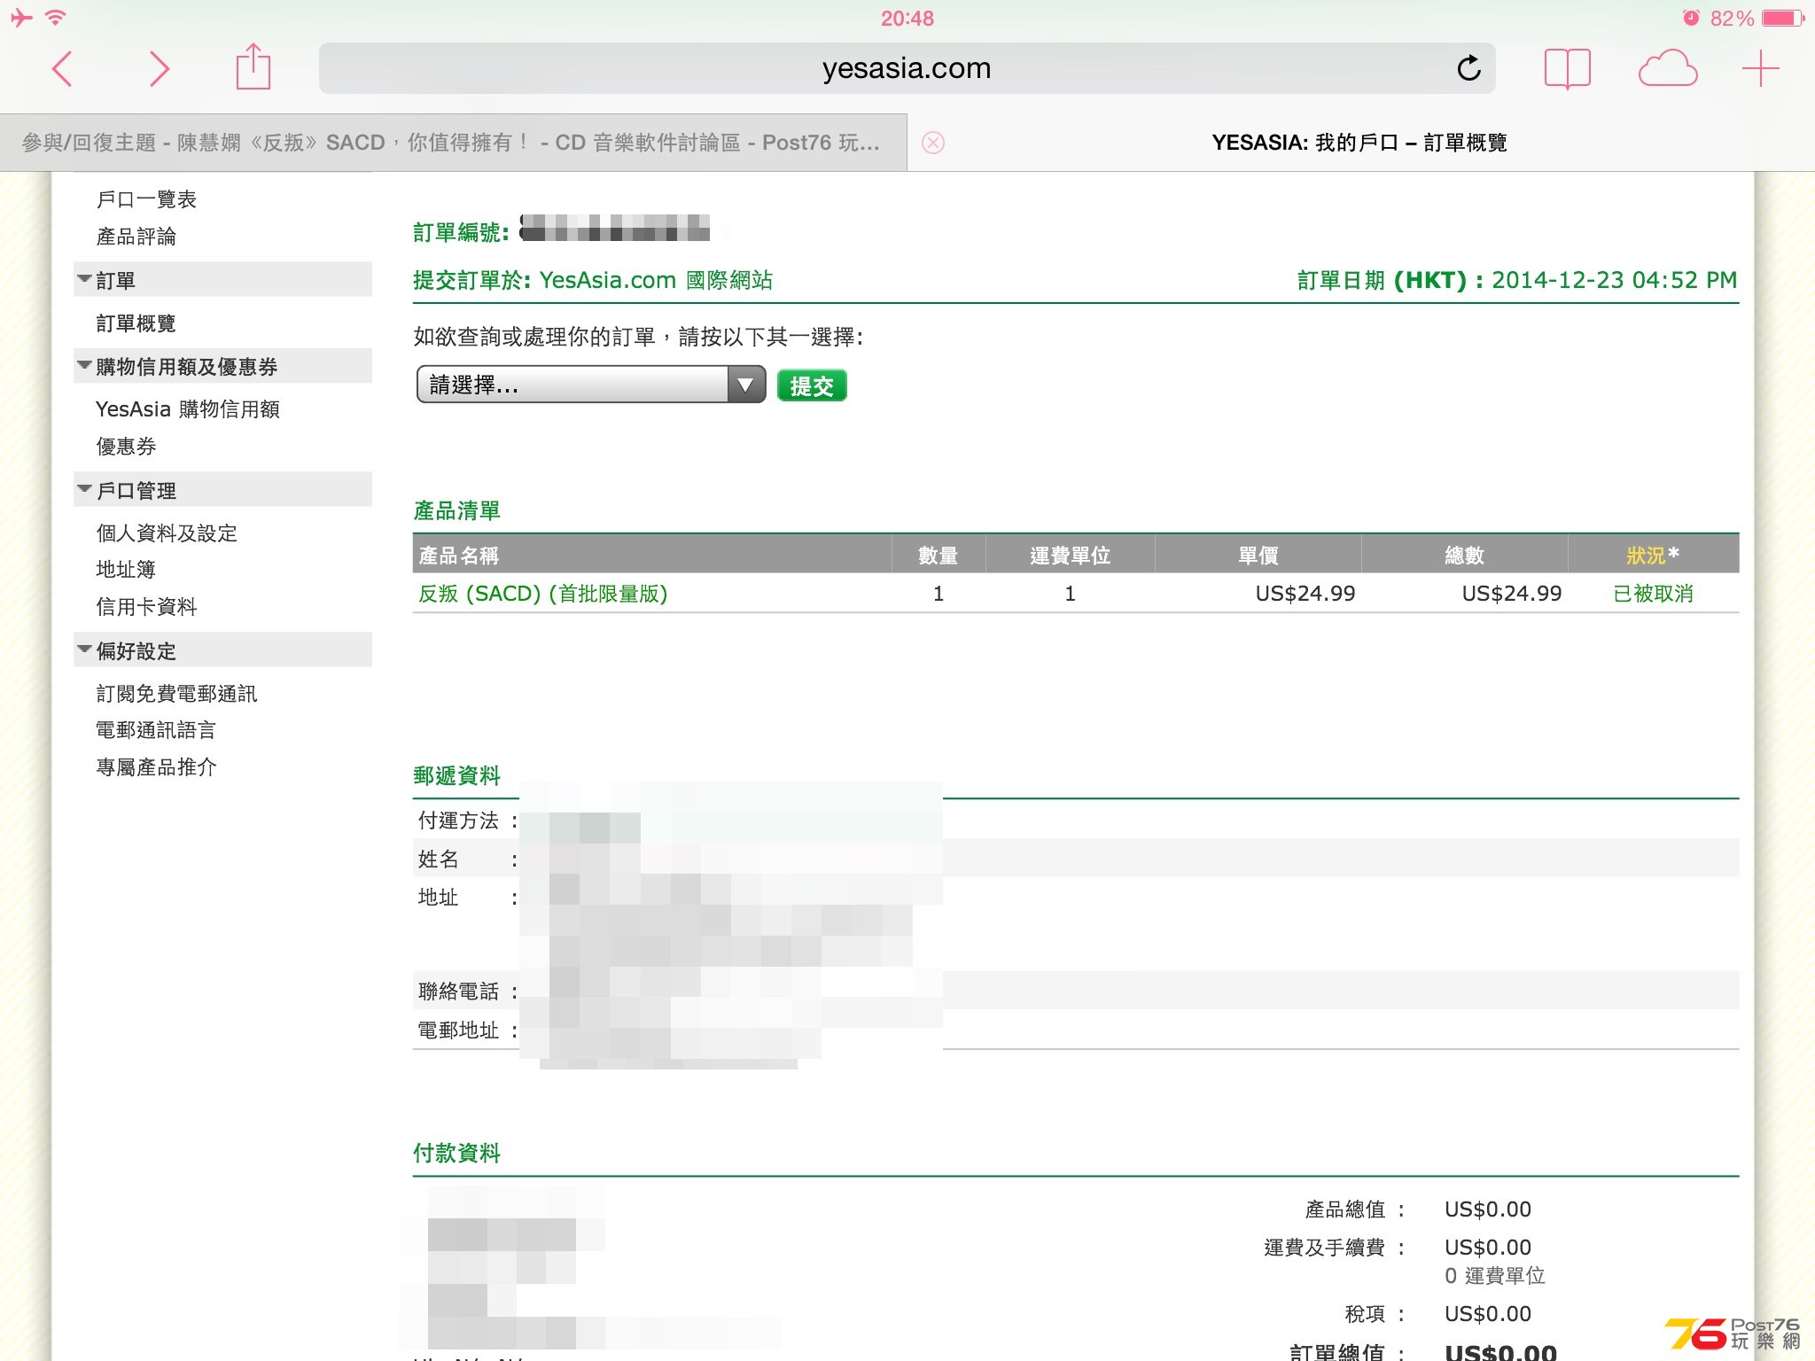Viewport: 1815px width, 1361px height.
Task: Open 個人資料及設定 link
Action: [x=167, y=533]
